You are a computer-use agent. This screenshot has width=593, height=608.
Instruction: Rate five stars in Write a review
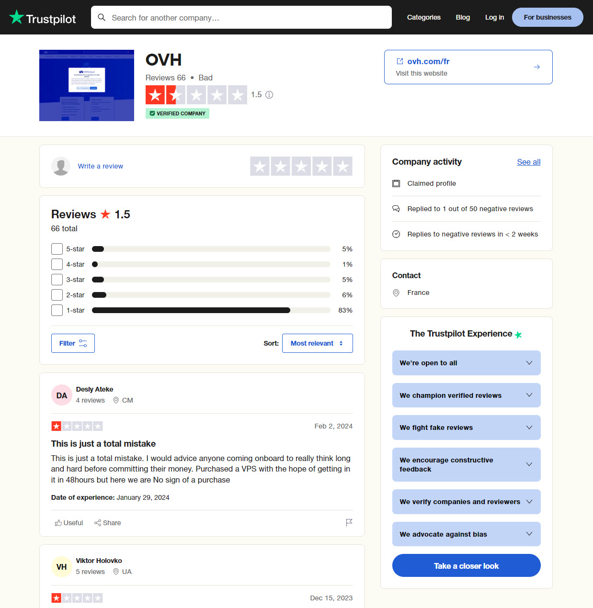(x=343, y=166)
